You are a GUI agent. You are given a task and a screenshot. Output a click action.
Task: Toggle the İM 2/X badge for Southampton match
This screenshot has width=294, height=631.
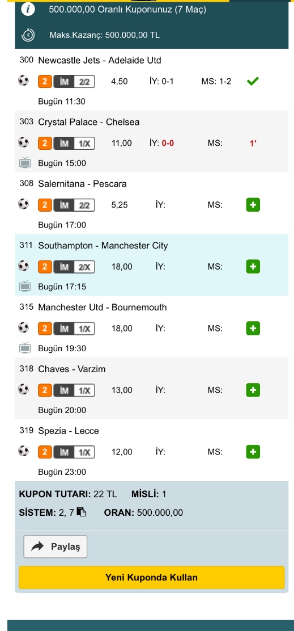pos(74,267)
